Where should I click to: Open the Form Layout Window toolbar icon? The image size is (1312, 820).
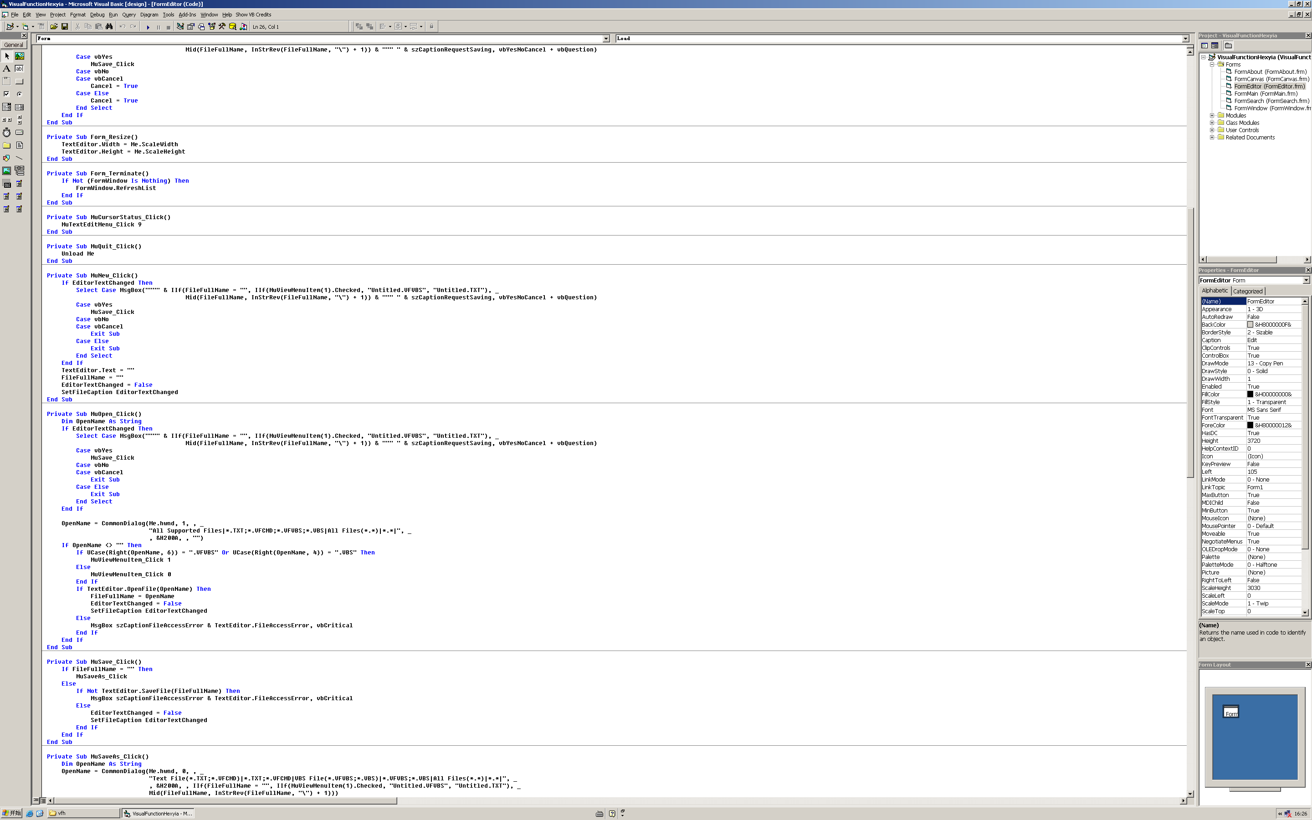tap(201, 26)
